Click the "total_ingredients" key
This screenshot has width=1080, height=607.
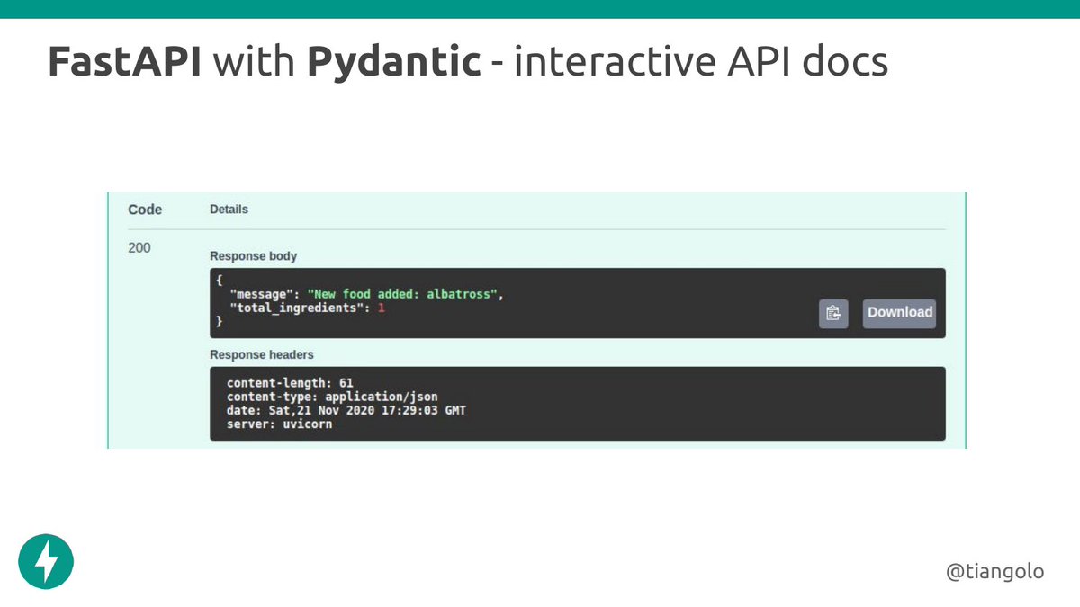tap(296, 308)
